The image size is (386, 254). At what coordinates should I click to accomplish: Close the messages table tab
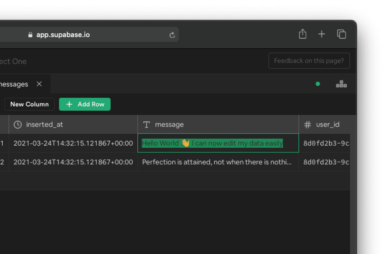point(39,84)
